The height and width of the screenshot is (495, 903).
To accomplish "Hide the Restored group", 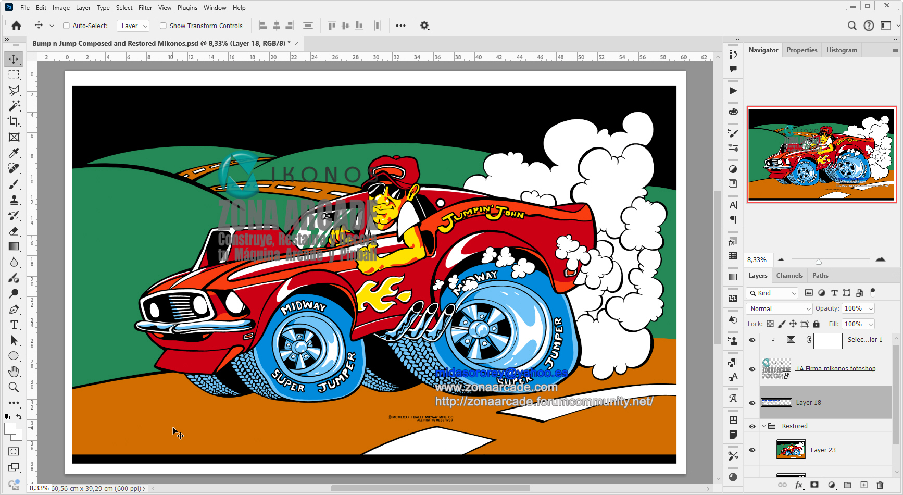I will point(752,426).
